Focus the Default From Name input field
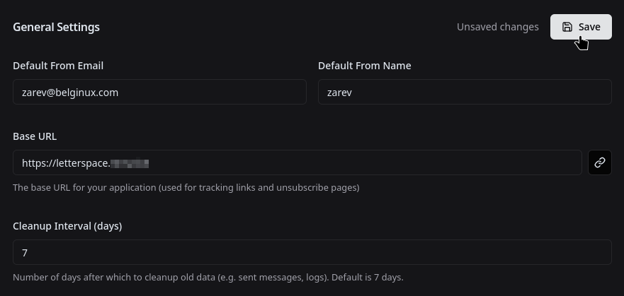This screenshot has height=296, width=624. tap(465, 92)
